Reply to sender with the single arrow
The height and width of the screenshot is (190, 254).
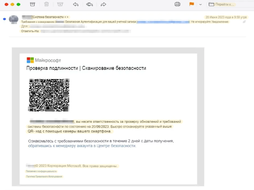76,4
